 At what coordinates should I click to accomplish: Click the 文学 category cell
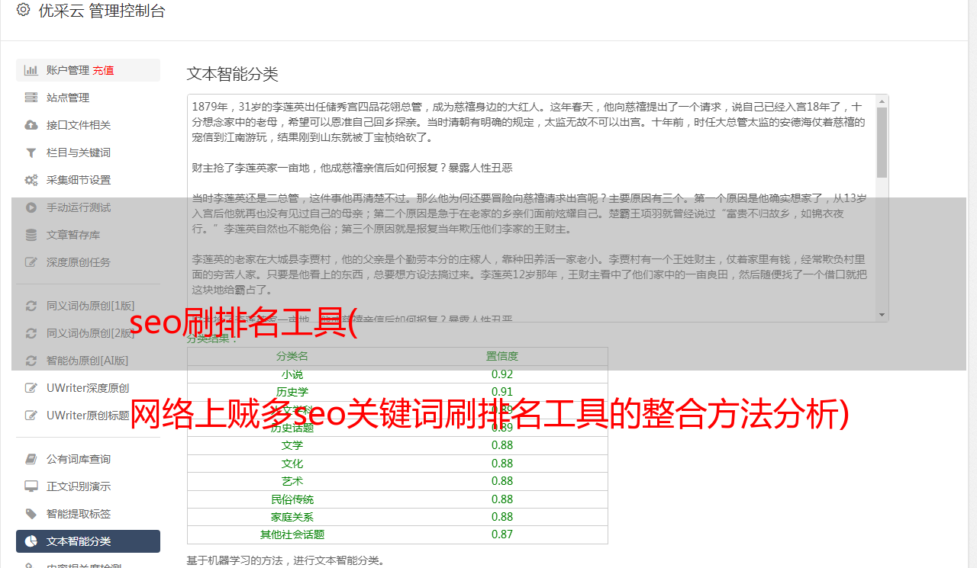pyautogui.click(x=292, y=445)
